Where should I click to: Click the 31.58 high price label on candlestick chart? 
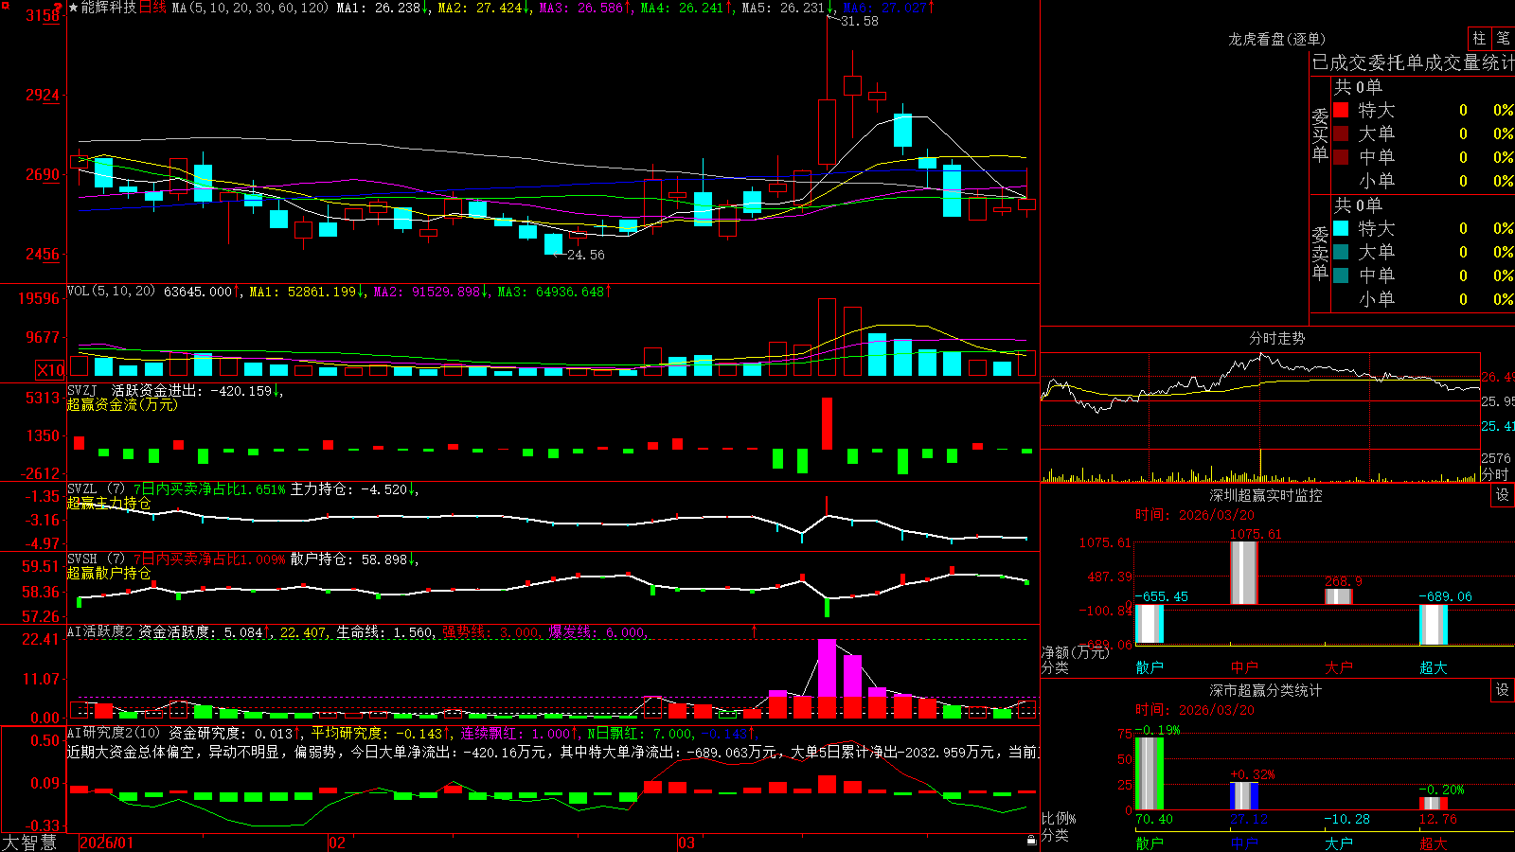coord(860,21)
